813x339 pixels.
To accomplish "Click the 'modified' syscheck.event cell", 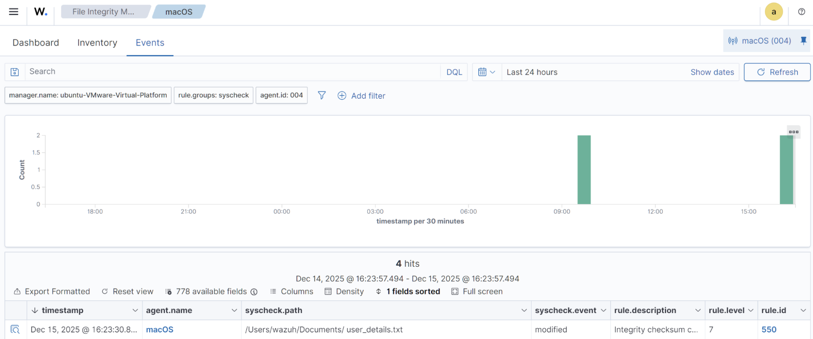I will pyautogui.click(x=571, y=329).
